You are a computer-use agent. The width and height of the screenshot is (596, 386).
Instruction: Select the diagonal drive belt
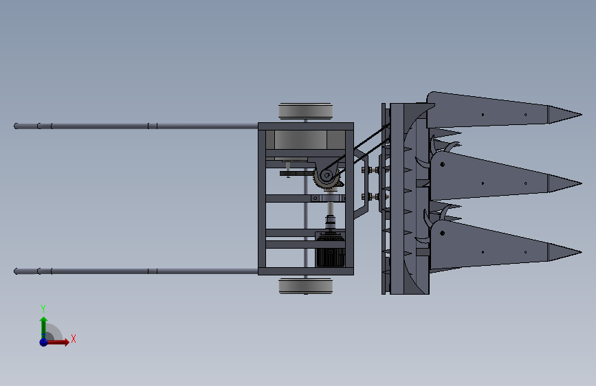(357, 150)
